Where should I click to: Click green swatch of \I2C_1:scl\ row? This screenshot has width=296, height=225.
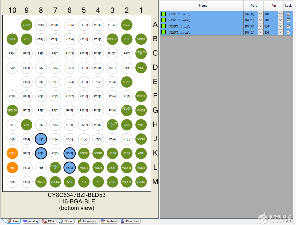163,14
